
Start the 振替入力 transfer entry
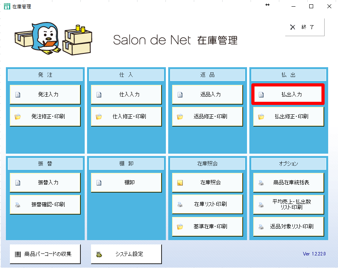[x=45, y=182]
